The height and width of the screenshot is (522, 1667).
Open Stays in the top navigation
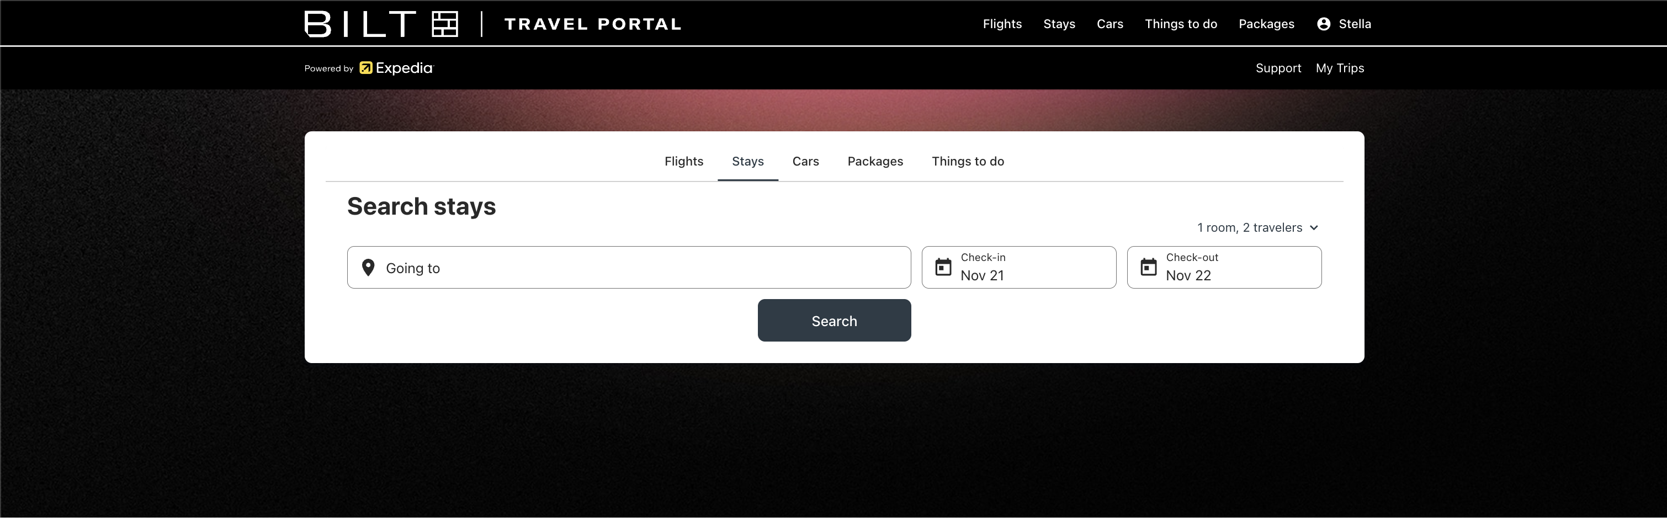(x=1059, y=24)
